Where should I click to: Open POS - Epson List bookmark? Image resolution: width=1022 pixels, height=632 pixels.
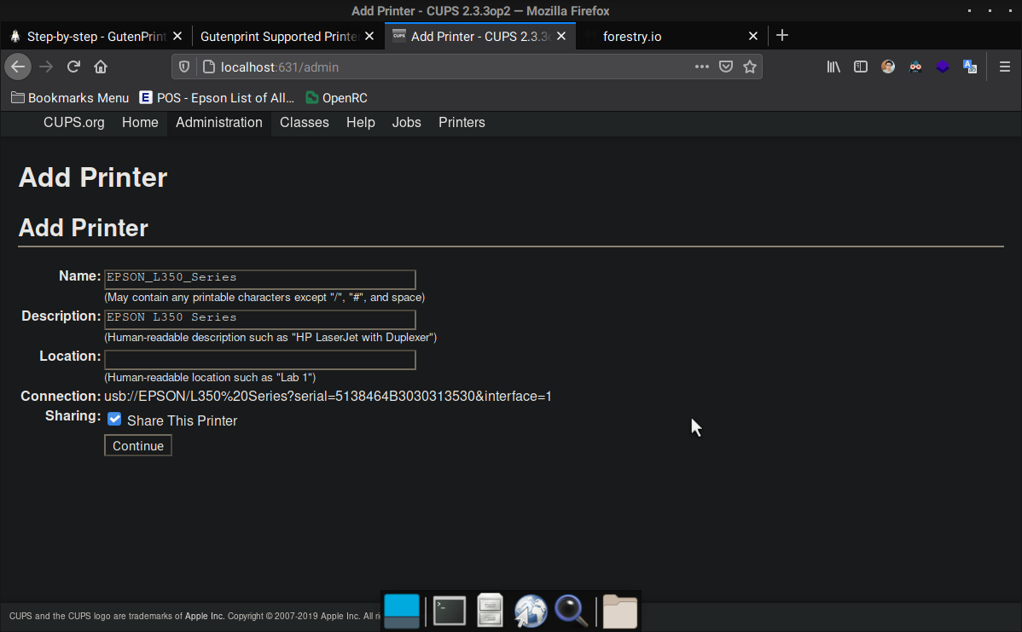[217, 98]
